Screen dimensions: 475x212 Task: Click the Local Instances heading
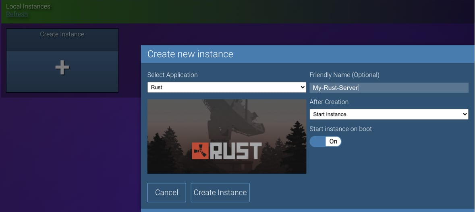(x=28, y=6)
